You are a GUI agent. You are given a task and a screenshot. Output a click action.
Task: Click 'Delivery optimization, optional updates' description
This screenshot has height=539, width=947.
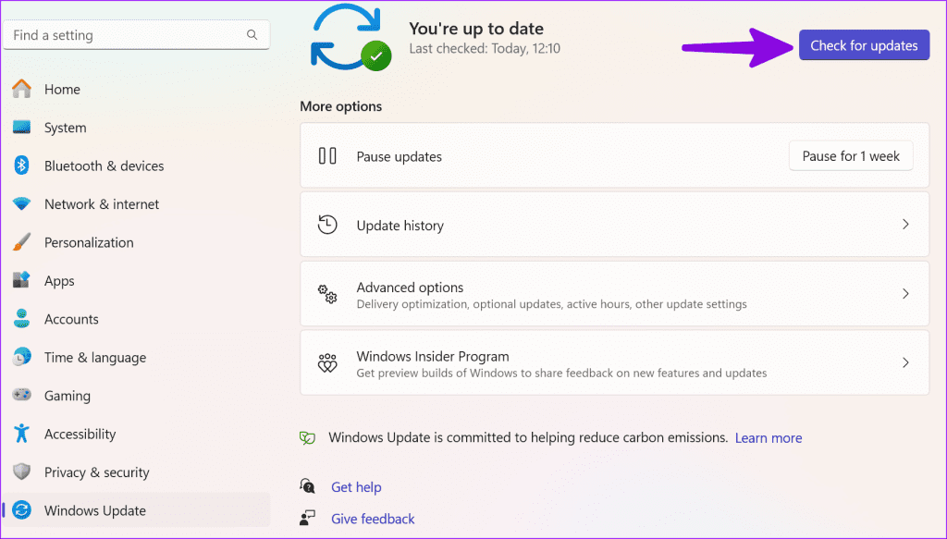pos(551,304)
